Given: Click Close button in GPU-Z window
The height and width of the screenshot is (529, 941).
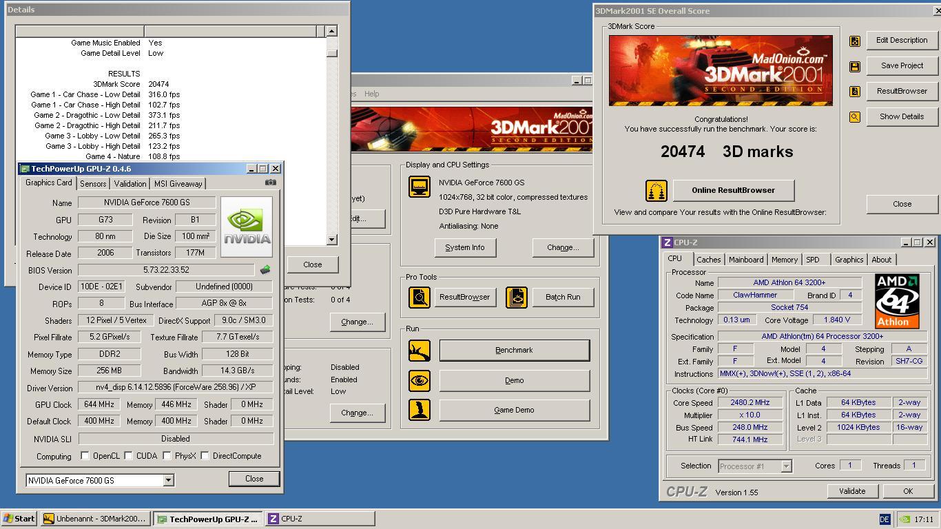Looking at the screenshot, I should [254, 479].
